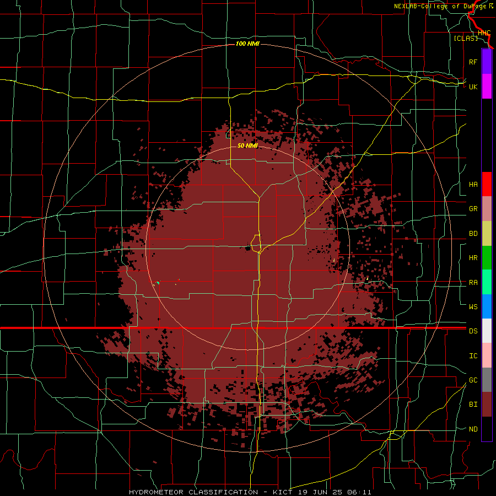Select the dusty pink GR legend swatch

[x=487, y=209]
